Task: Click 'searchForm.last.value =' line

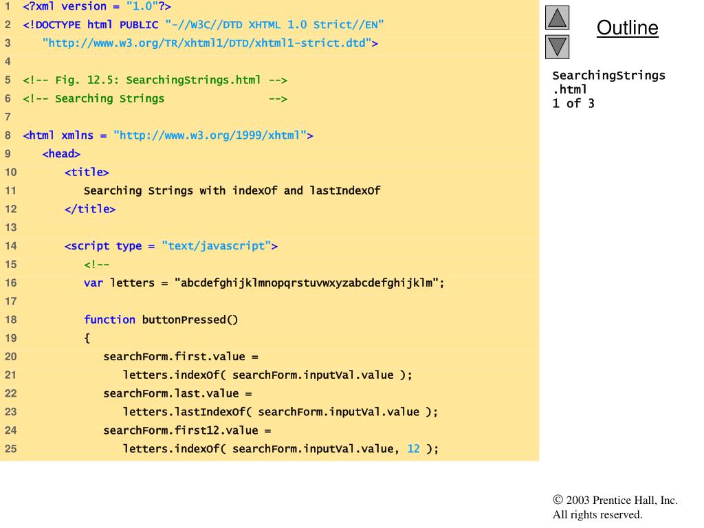Action: [x=178, y=393]
